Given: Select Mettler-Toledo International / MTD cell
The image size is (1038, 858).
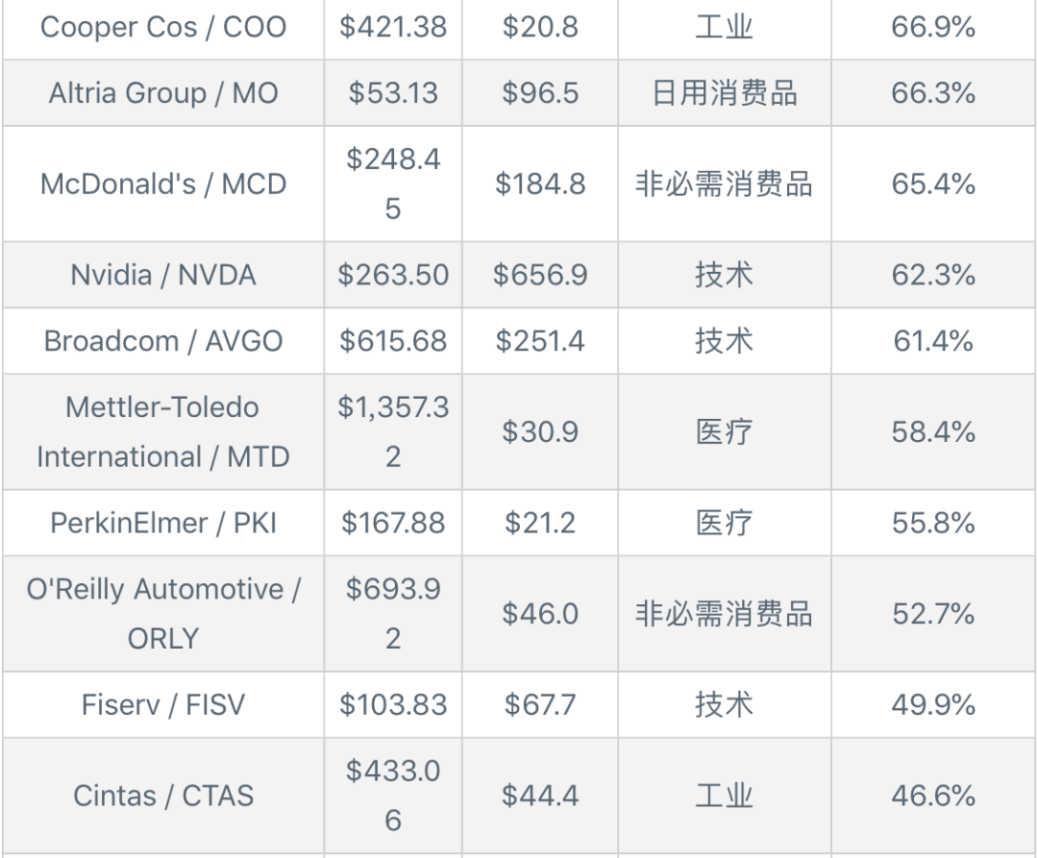Looking at the screenshot, I should 162,432.
